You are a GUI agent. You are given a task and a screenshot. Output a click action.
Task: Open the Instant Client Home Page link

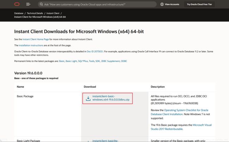click(36, 39)
